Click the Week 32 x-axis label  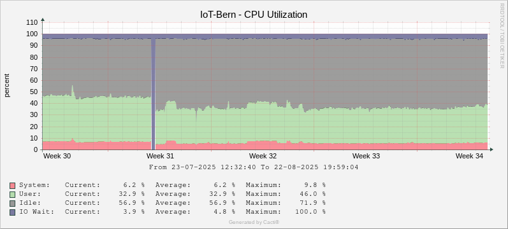coord(263,156)
